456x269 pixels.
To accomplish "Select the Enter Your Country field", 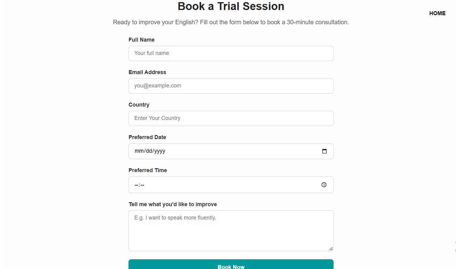I will tap(231, 118).
